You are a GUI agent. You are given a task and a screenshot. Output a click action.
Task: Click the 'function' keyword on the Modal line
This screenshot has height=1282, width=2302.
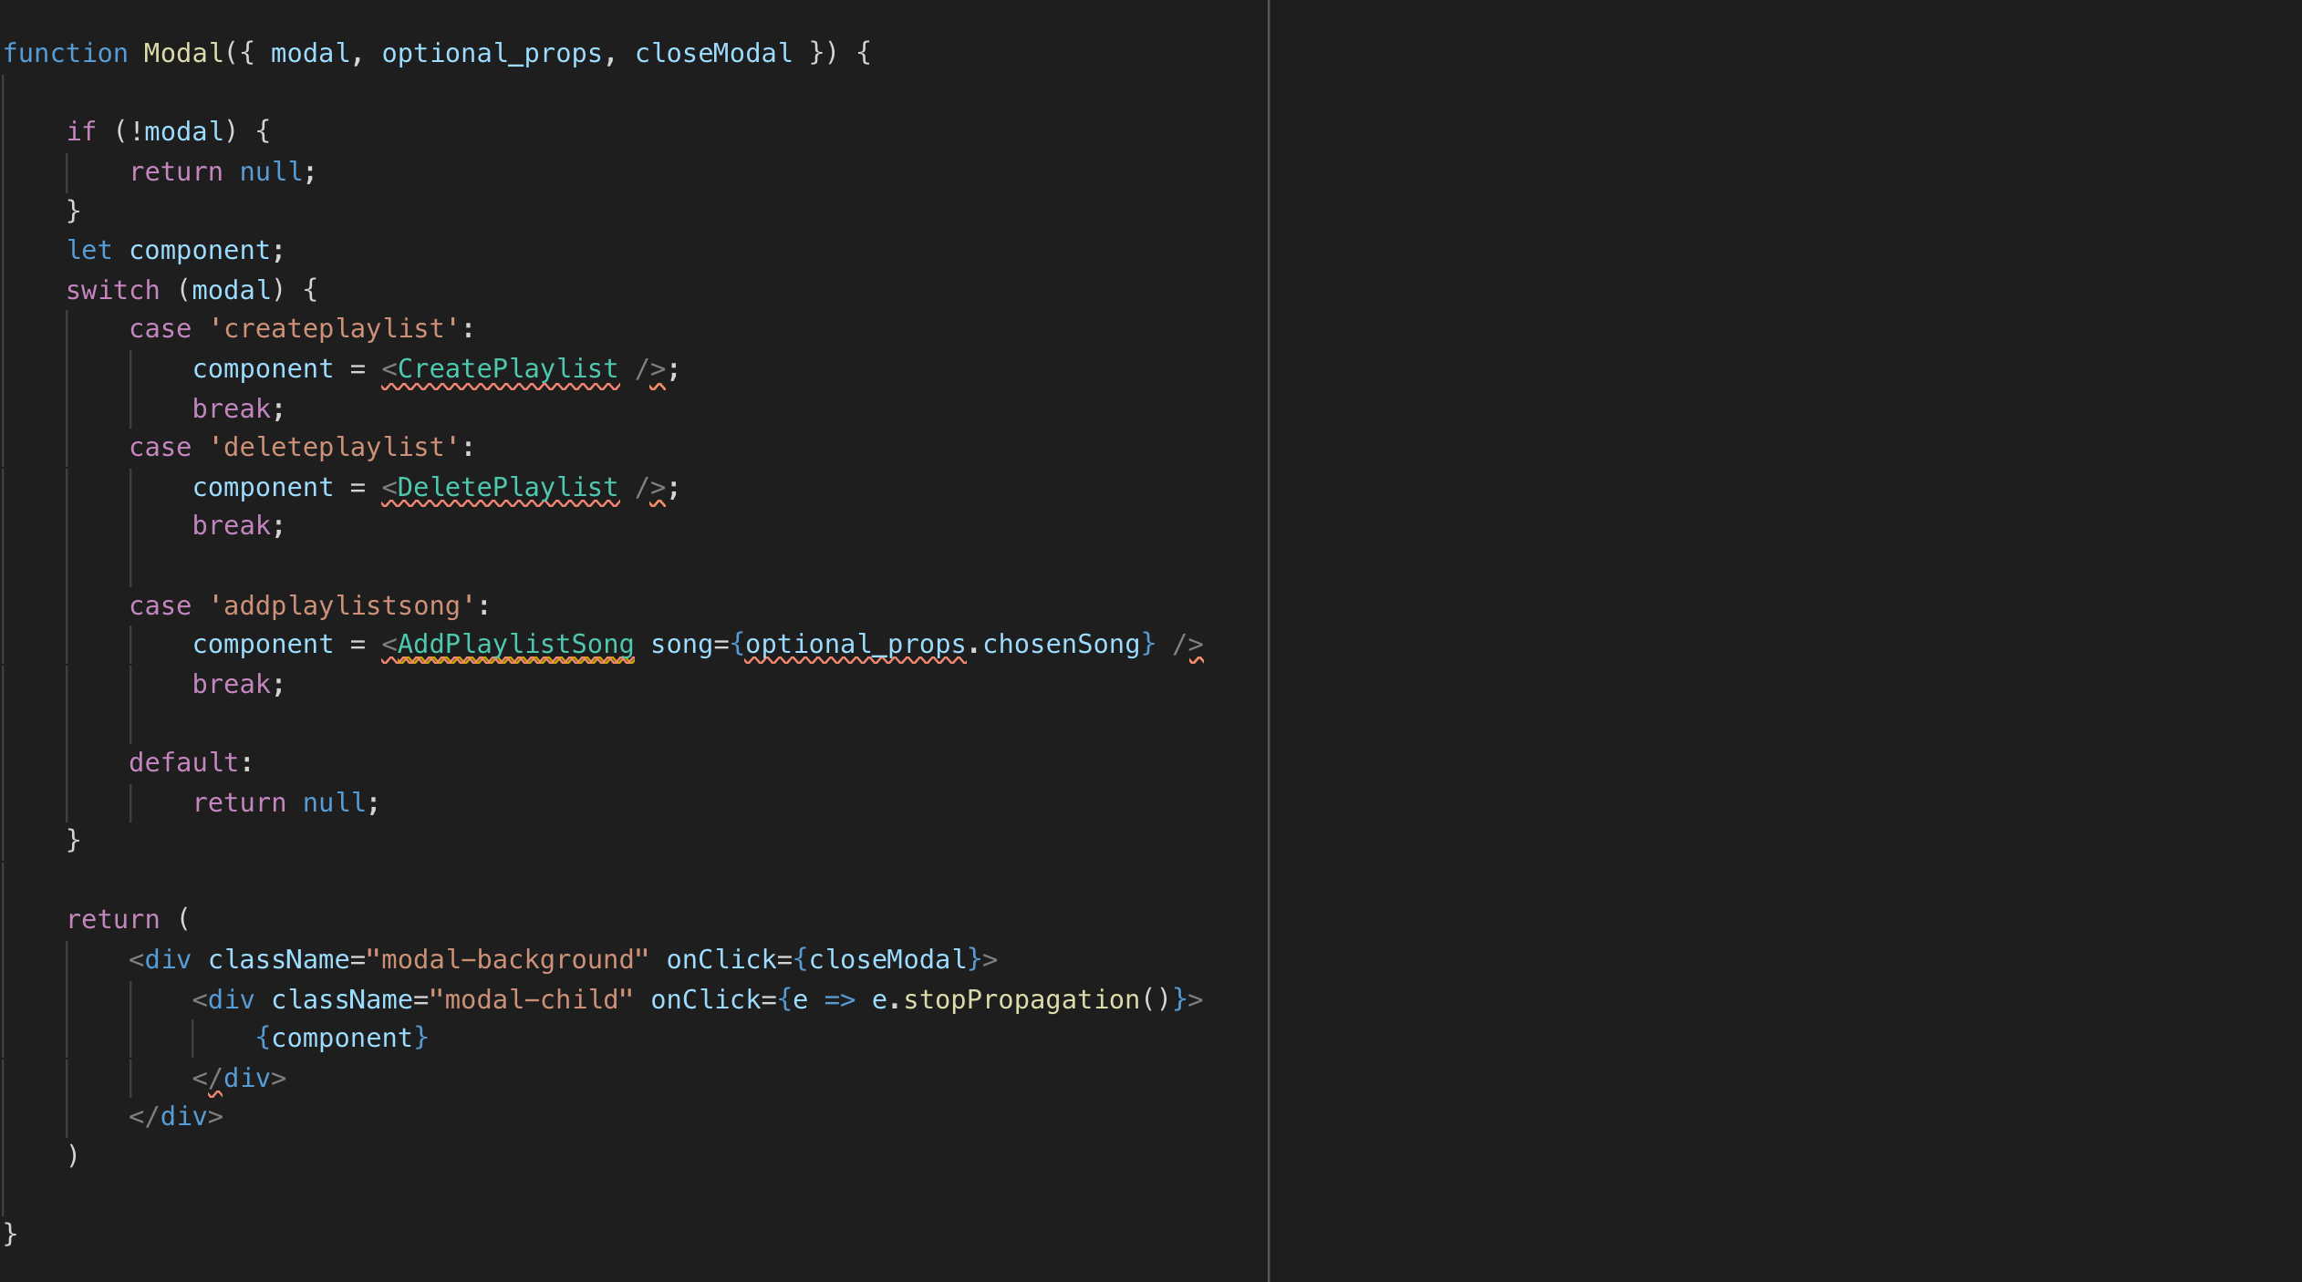click(66, 53)
